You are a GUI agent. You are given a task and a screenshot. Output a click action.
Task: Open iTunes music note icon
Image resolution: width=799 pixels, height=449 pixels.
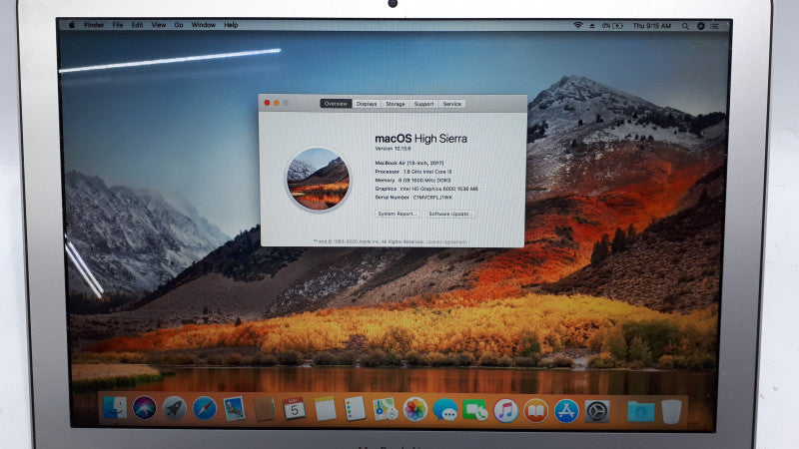(x=505, y=410)
